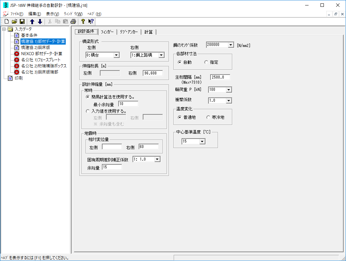Click the Print toolbar icon
This screenshot has height=261, width=346.
73,22
